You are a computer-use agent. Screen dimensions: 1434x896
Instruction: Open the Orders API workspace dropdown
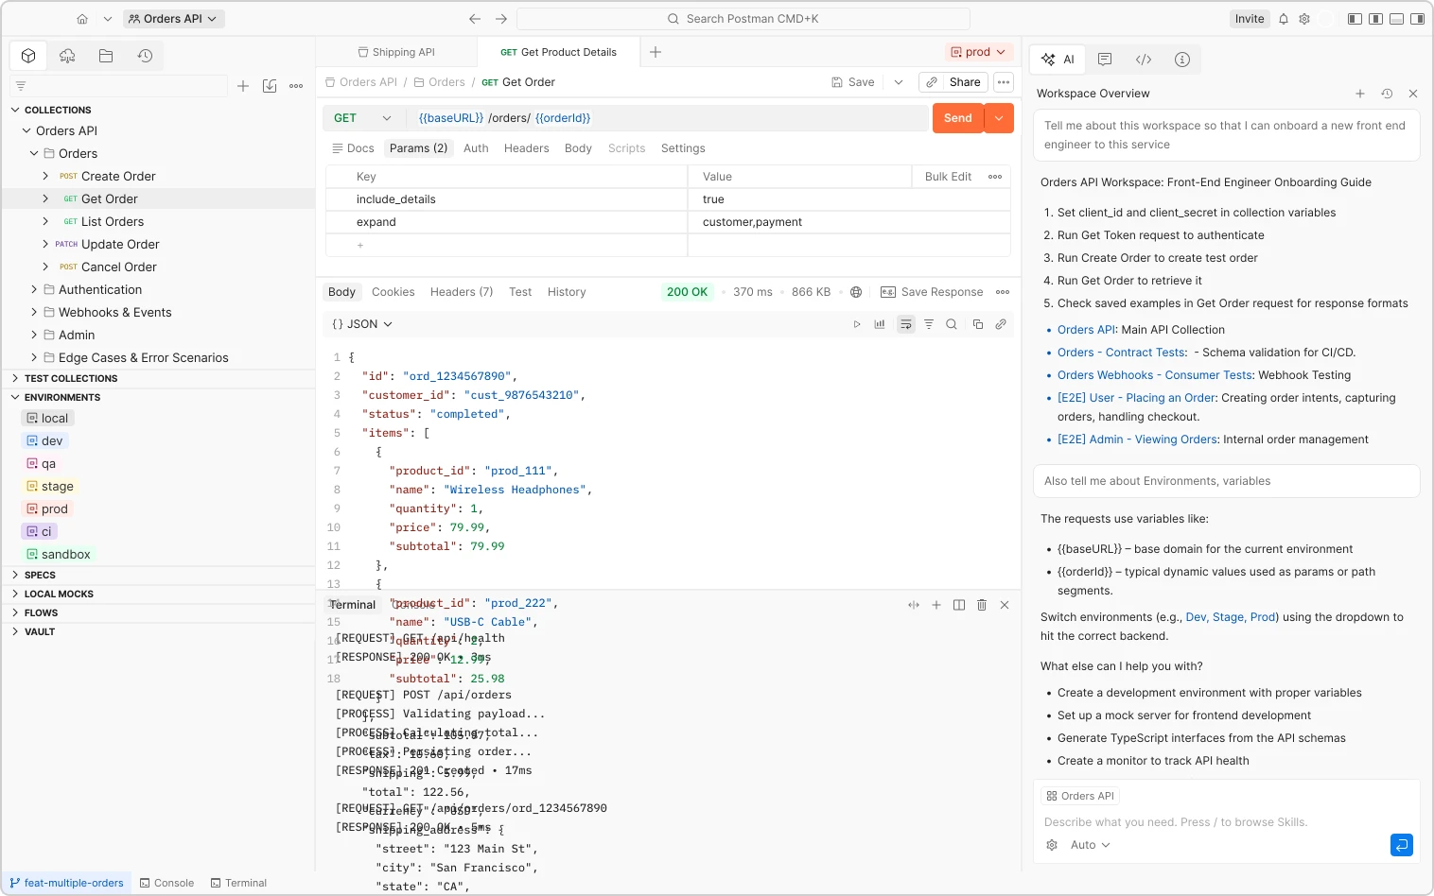pos(172,19)
